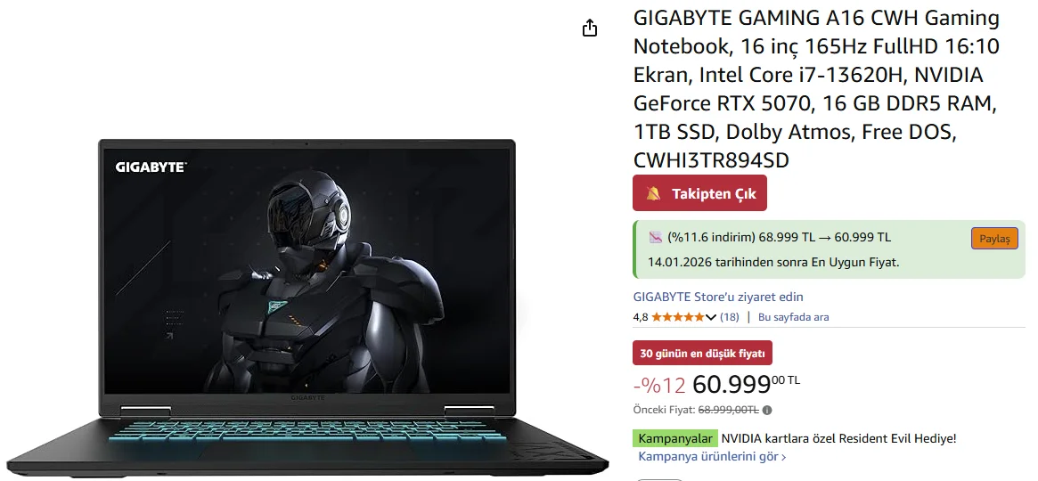The height and width of the screenshot is (481, 1038).
Task: Unfollow the product with the Takipten Çık text
Action: 715,194
